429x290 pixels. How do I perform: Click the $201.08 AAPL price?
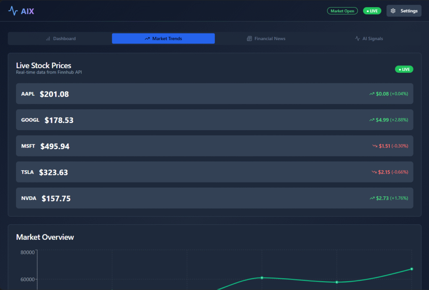pos(54,94)
